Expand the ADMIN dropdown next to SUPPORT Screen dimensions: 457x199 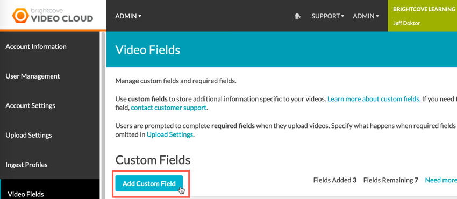click(x=366, y=16)
